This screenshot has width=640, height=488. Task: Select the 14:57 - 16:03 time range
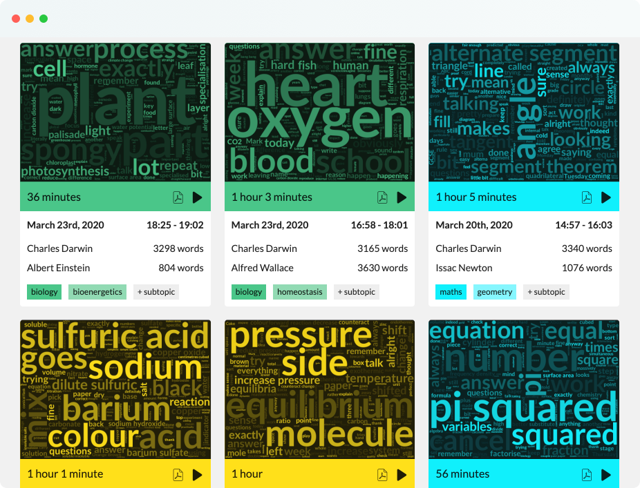(584, 225)
